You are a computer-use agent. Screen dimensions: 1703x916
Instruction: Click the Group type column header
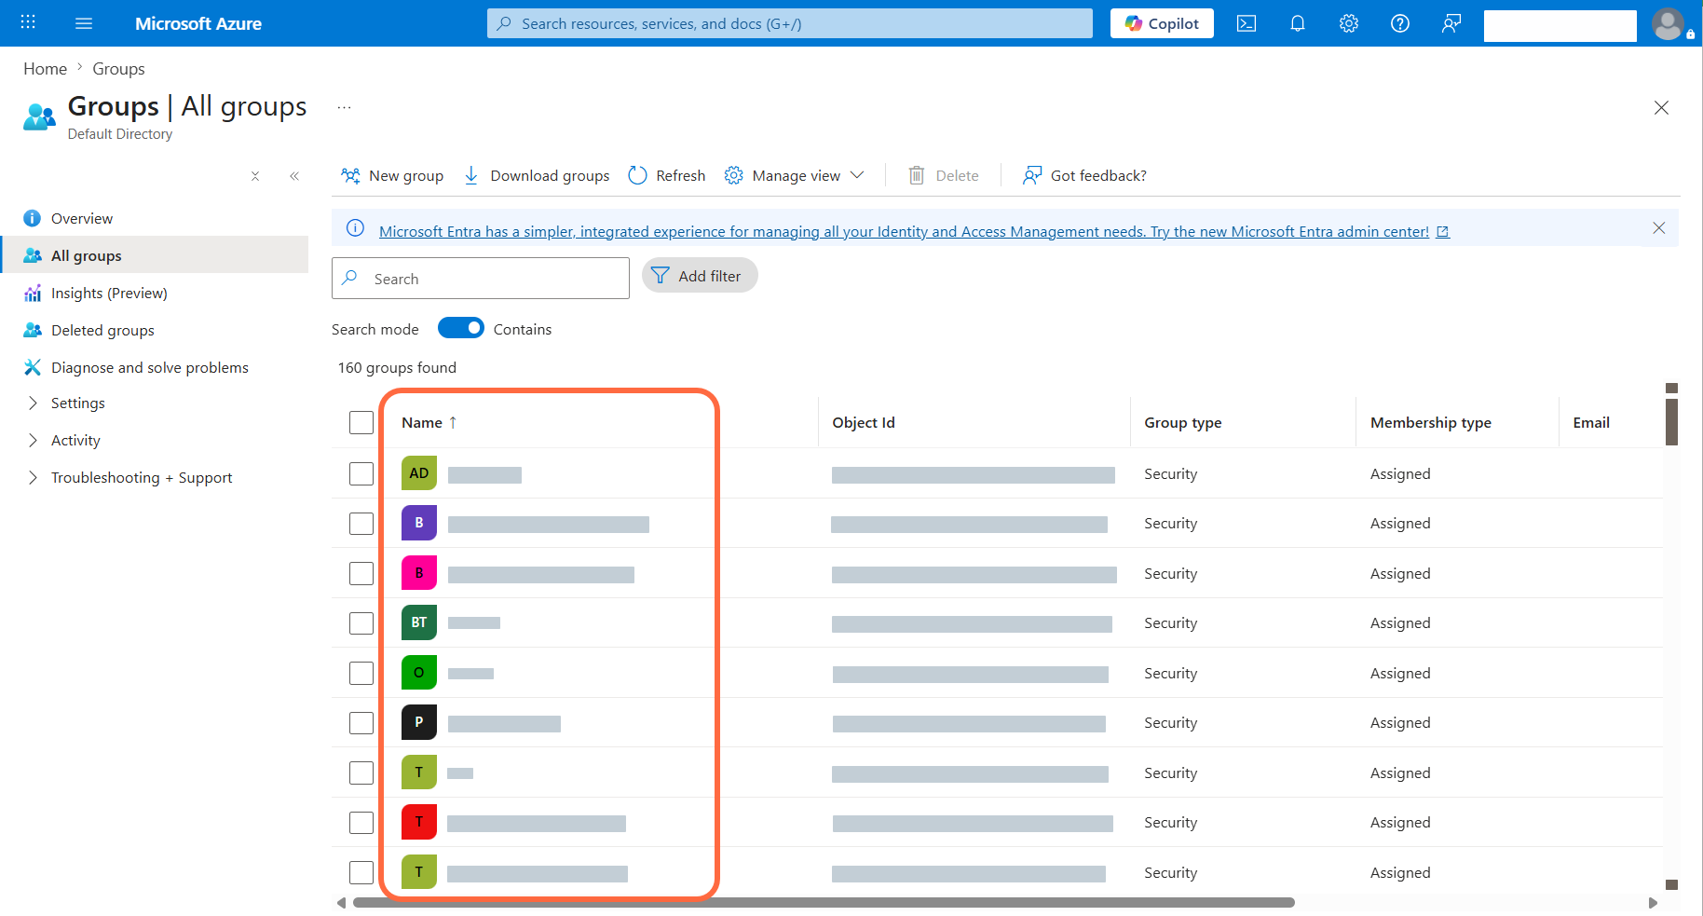point(1182,422)
